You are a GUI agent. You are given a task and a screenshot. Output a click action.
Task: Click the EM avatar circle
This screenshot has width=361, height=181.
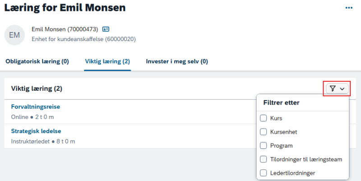14,35
